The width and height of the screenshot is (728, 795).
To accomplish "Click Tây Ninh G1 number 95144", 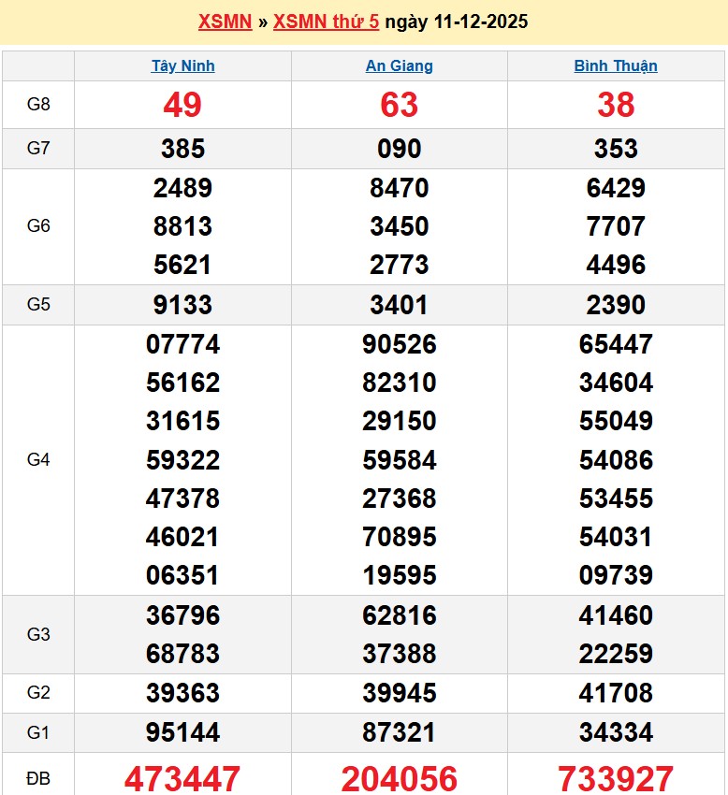I will pos(182,732).
